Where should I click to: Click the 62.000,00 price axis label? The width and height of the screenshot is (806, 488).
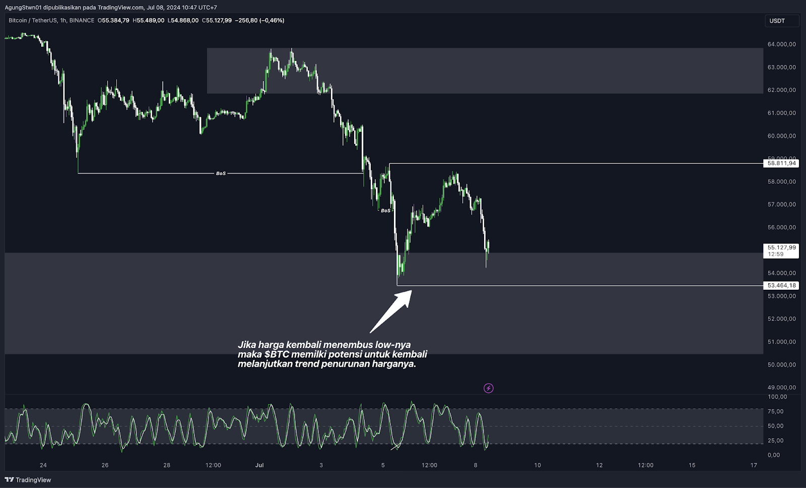(781, 90)
